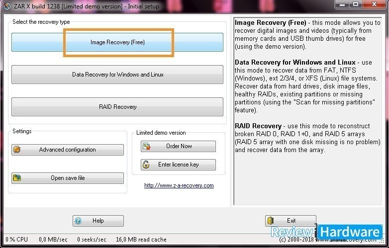Click Enter license key button
The width and height of the screenshot is (389, 248).
[178, 165]
